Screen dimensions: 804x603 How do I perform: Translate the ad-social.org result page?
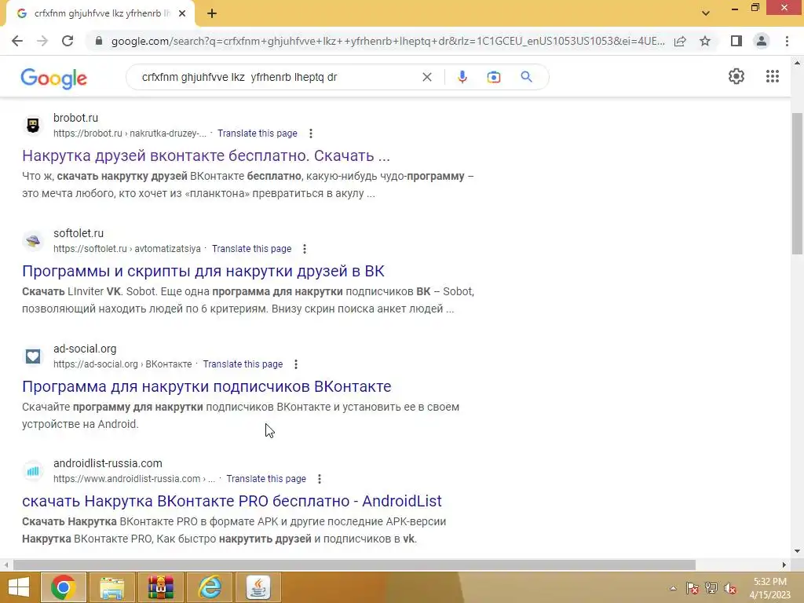point(243,364)
